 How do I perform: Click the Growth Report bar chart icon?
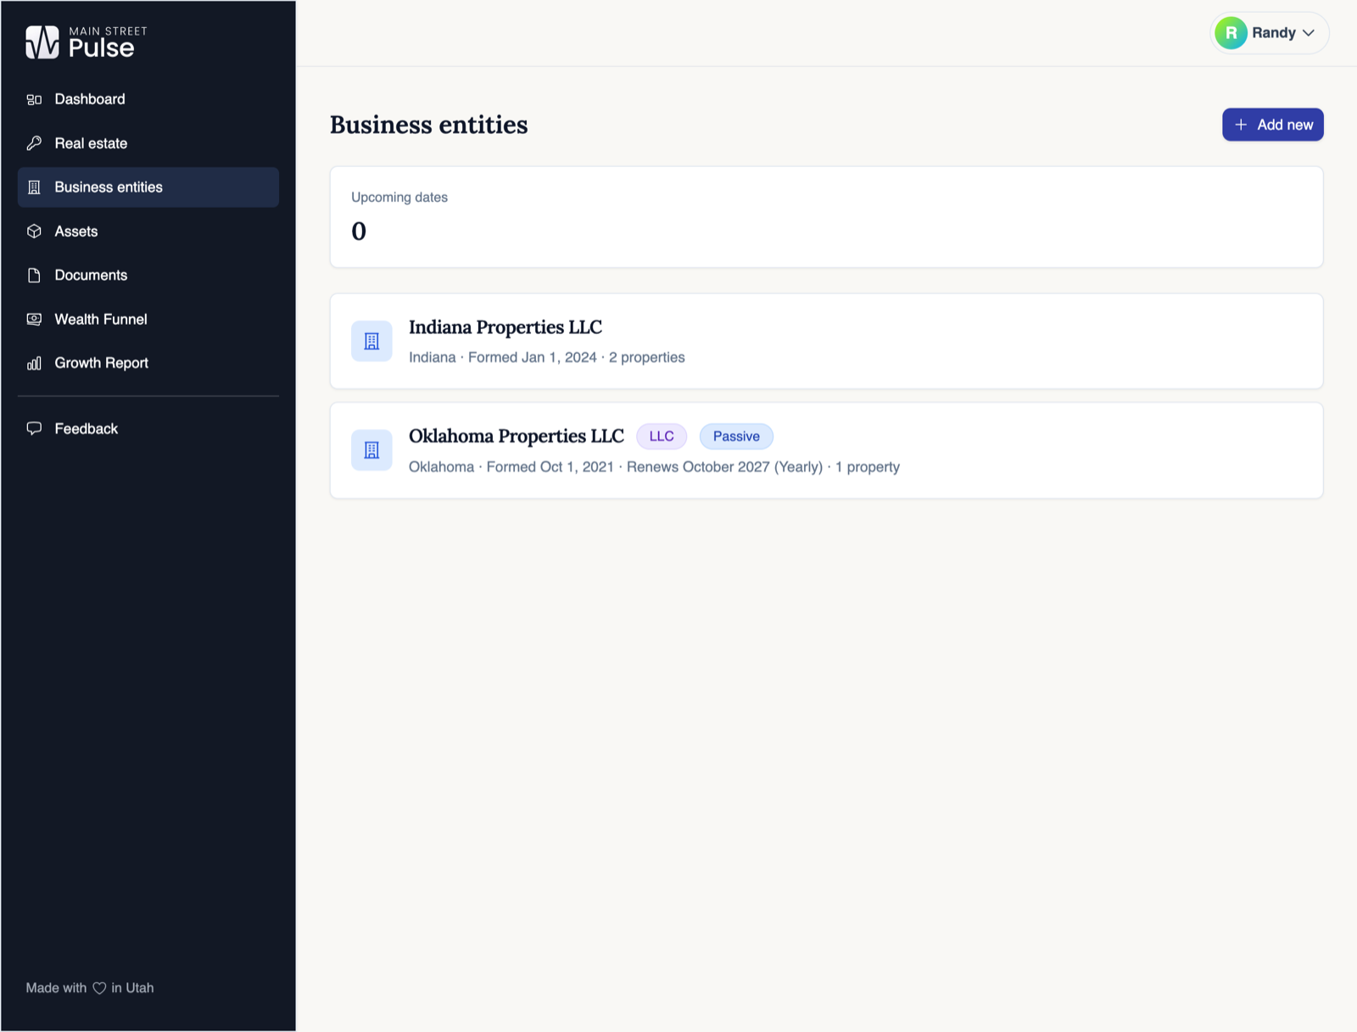(34, 363)
